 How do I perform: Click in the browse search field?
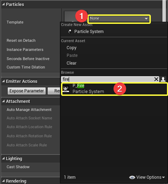click(108, 79)
